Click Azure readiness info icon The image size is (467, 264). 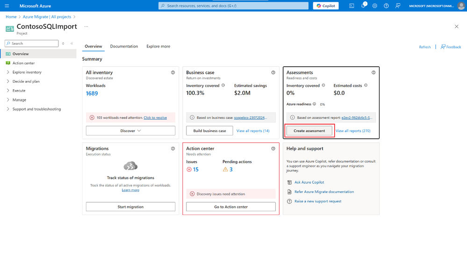[x=314, y=104]
